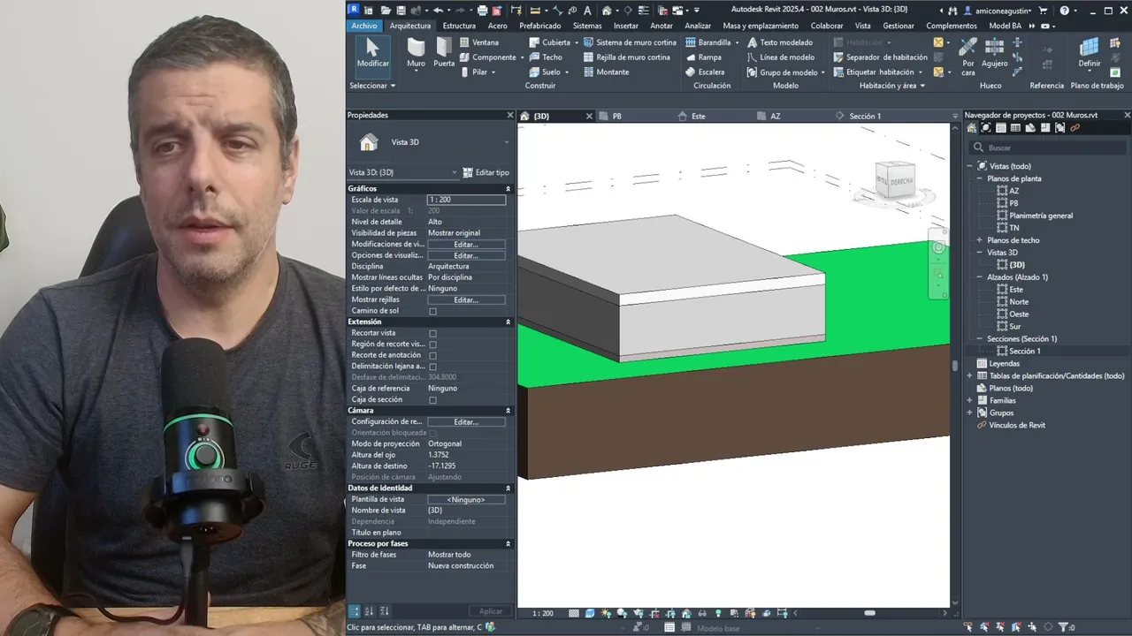Click the Buscar search field in project browser

[x=1046, y=148]
